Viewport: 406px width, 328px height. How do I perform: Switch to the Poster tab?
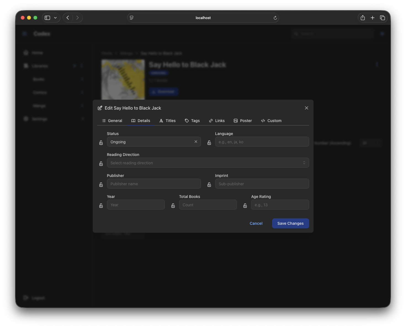[x=243, y=121]
